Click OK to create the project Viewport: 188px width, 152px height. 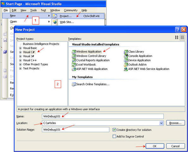(x=155, y=146)
